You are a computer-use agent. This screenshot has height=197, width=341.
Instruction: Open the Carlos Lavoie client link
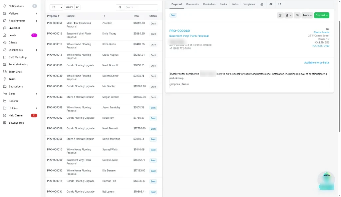click(321, 32)
